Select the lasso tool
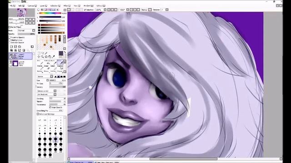 click(x=42, y=53)
